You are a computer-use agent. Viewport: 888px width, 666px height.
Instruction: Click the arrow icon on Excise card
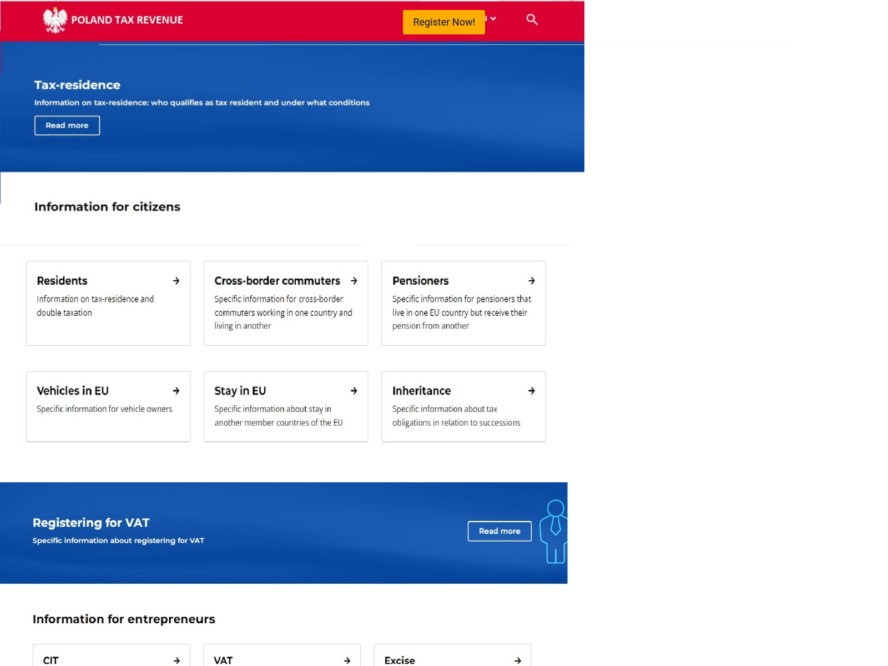(x=517, y=660)
